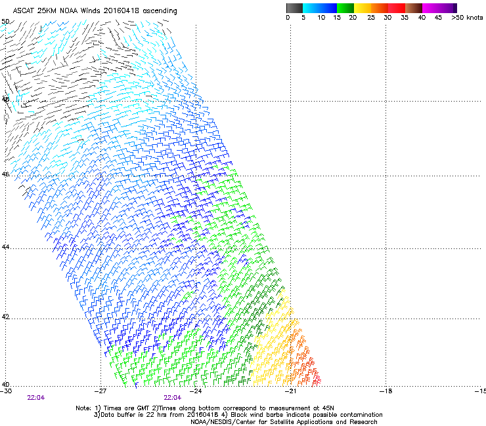The image size is (486, 426).
Task: Click the red 30-35 knots legend segment
Action: 397,8
